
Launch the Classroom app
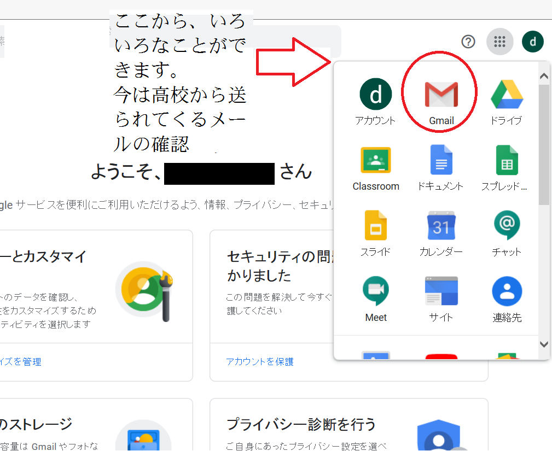point(376,168)
